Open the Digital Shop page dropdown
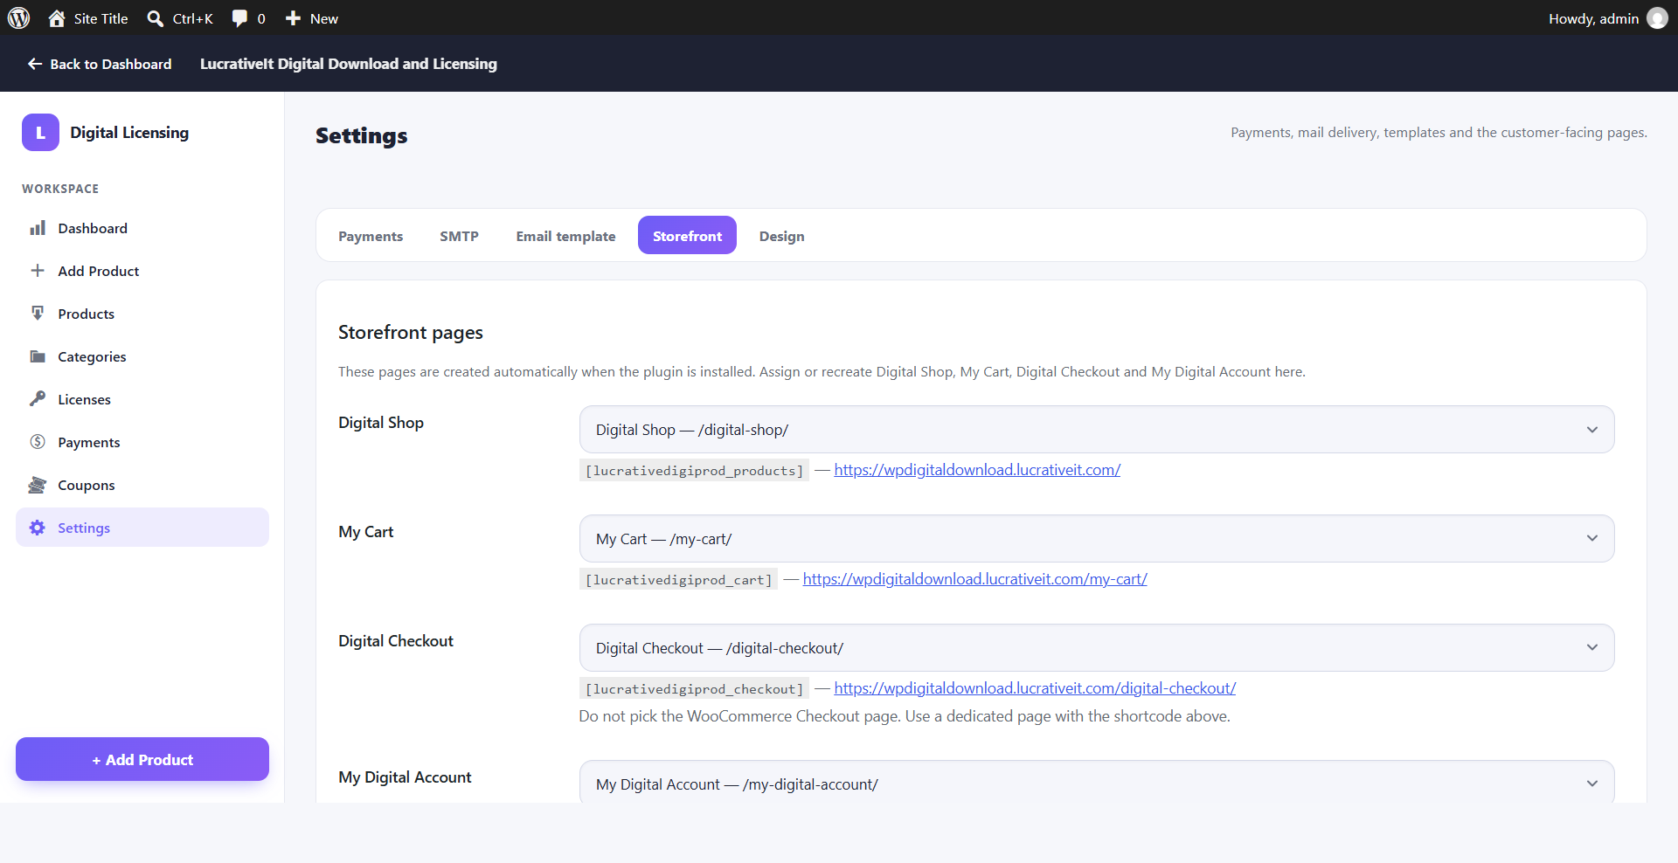The image size is (1678, 863). pos(1097,430)
